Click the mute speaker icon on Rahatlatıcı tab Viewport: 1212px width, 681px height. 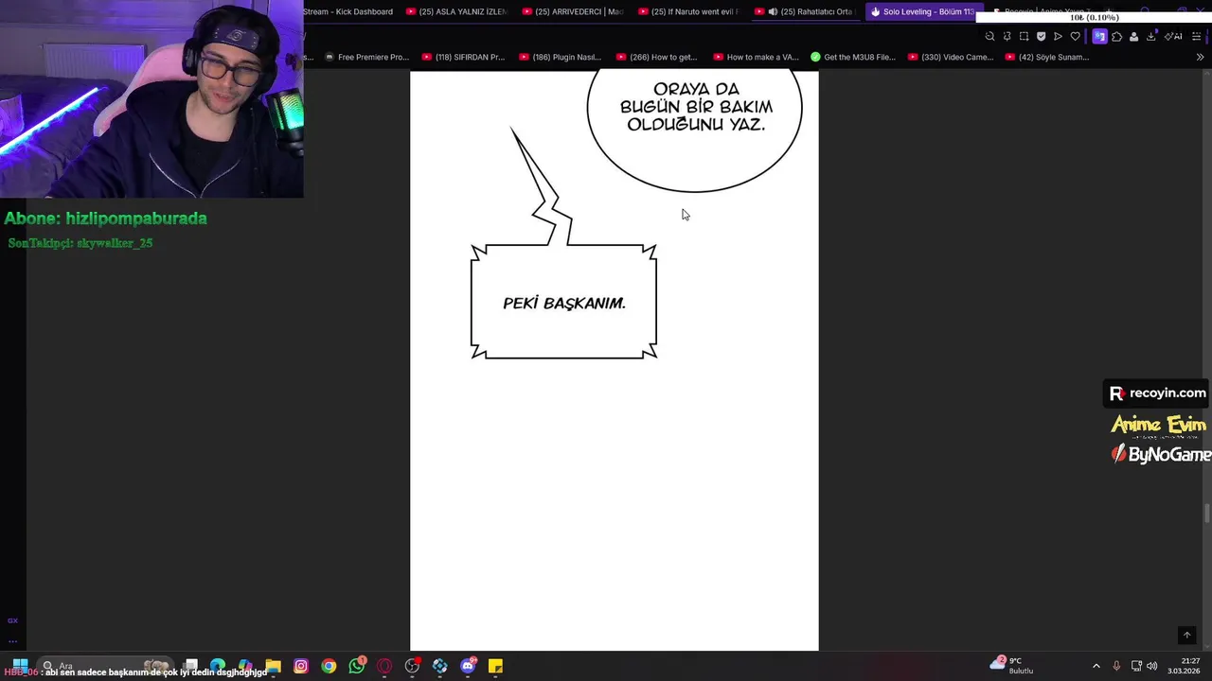coord(773,11)
